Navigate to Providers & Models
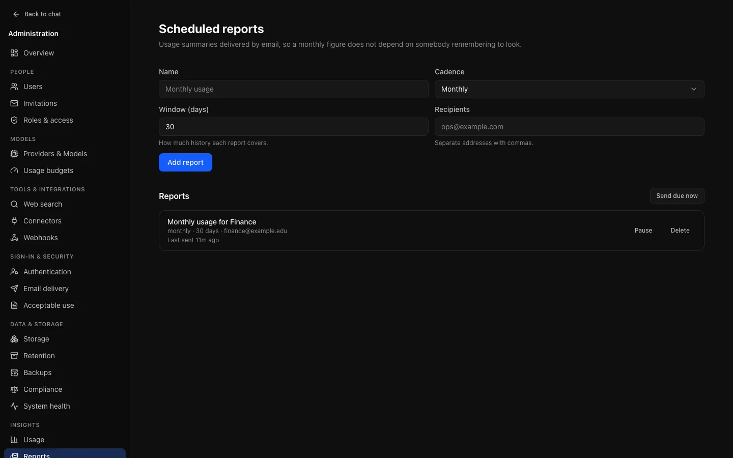This screenshot has width=733, height=458. 65,154
